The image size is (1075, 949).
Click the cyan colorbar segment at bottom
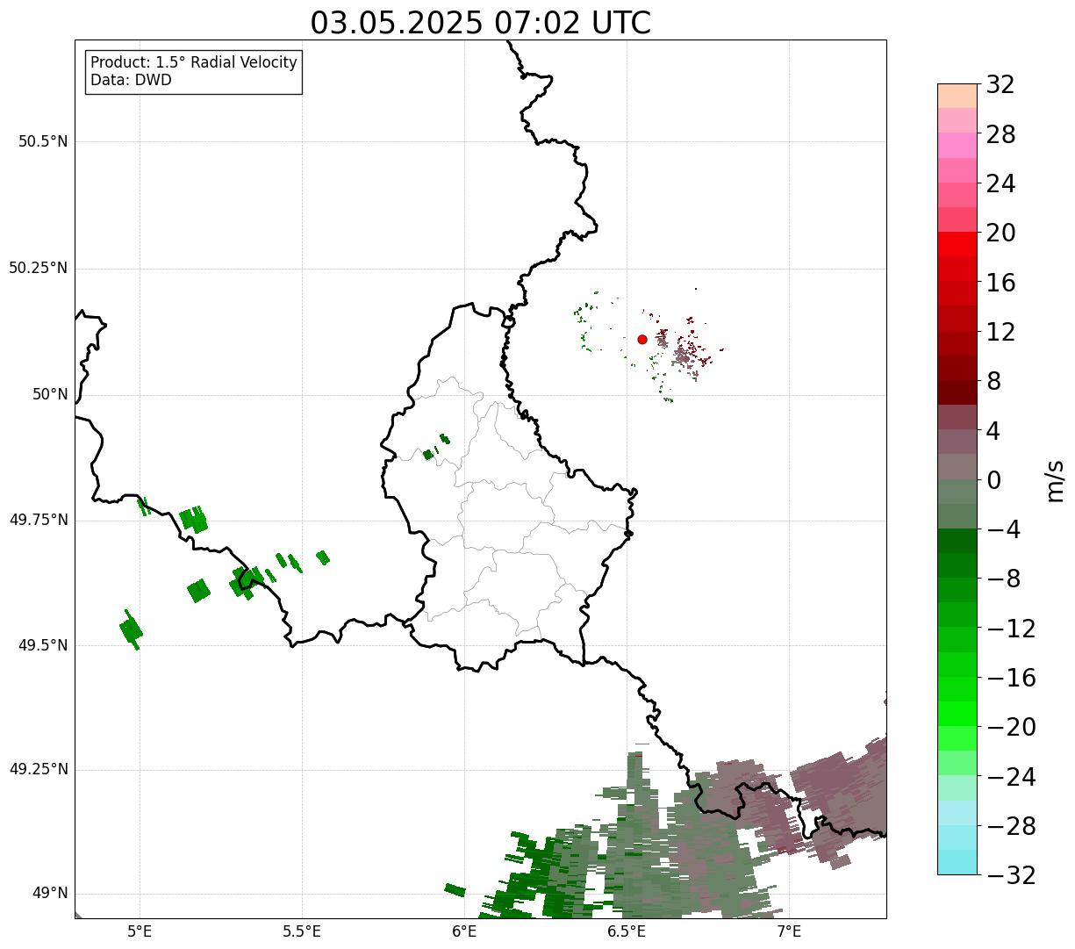click(x=957, y=862)
